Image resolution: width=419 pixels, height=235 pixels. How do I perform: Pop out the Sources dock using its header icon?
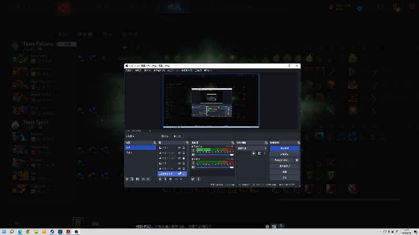187,143
